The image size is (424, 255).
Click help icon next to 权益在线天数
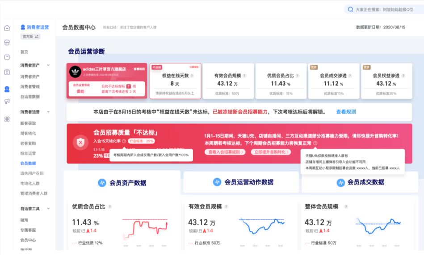coord(192,76)
